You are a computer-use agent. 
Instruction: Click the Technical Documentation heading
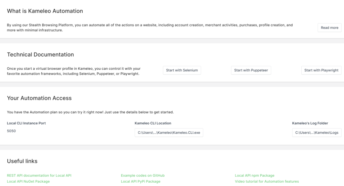click(x=40, y=55)
